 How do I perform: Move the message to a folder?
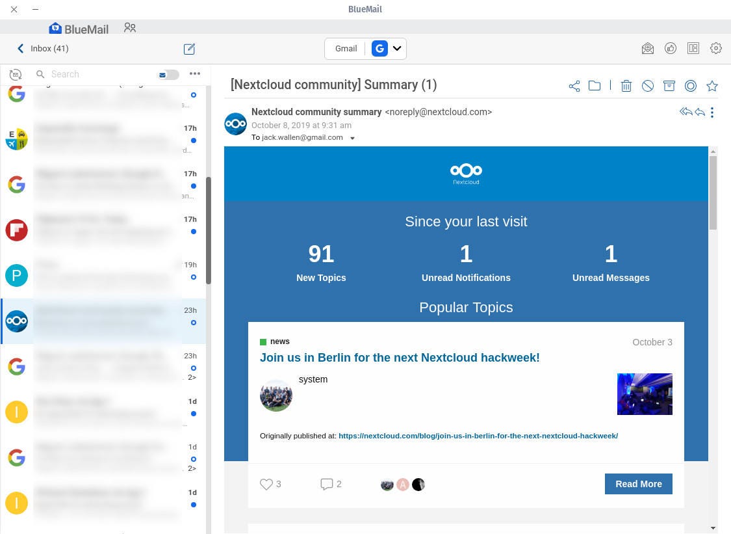(x=595, y=85)
